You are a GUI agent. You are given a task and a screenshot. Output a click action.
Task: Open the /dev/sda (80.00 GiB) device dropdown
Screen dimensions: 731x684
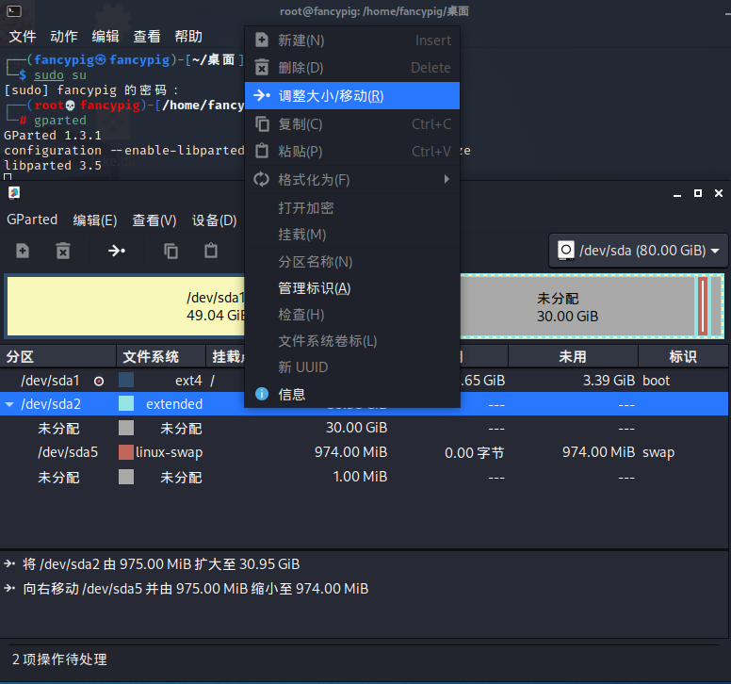click(x=638, y=251)
